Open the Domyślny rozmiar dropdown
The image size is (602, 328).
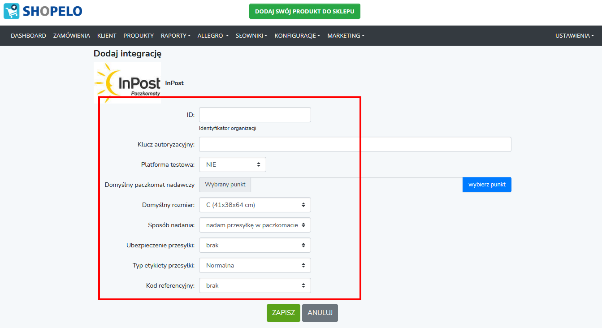(255, 205)
